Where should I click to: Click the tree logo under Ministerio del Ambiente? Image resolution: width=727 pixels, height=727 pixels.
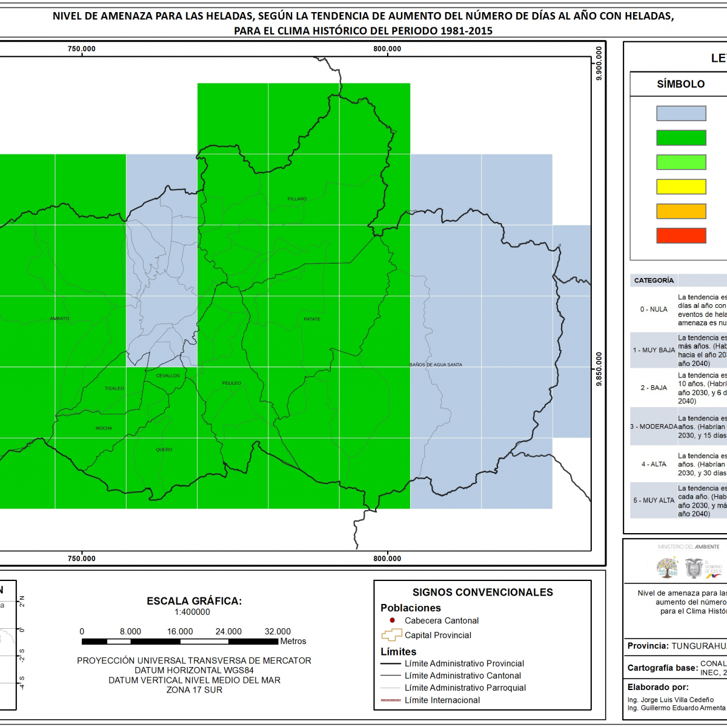coord(668,568)
